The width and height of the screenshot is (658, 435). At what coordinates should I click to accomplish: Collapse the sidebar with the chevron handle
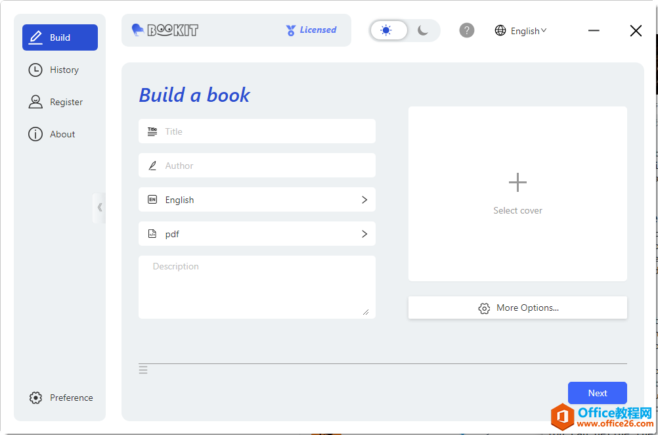coord(99,208)
